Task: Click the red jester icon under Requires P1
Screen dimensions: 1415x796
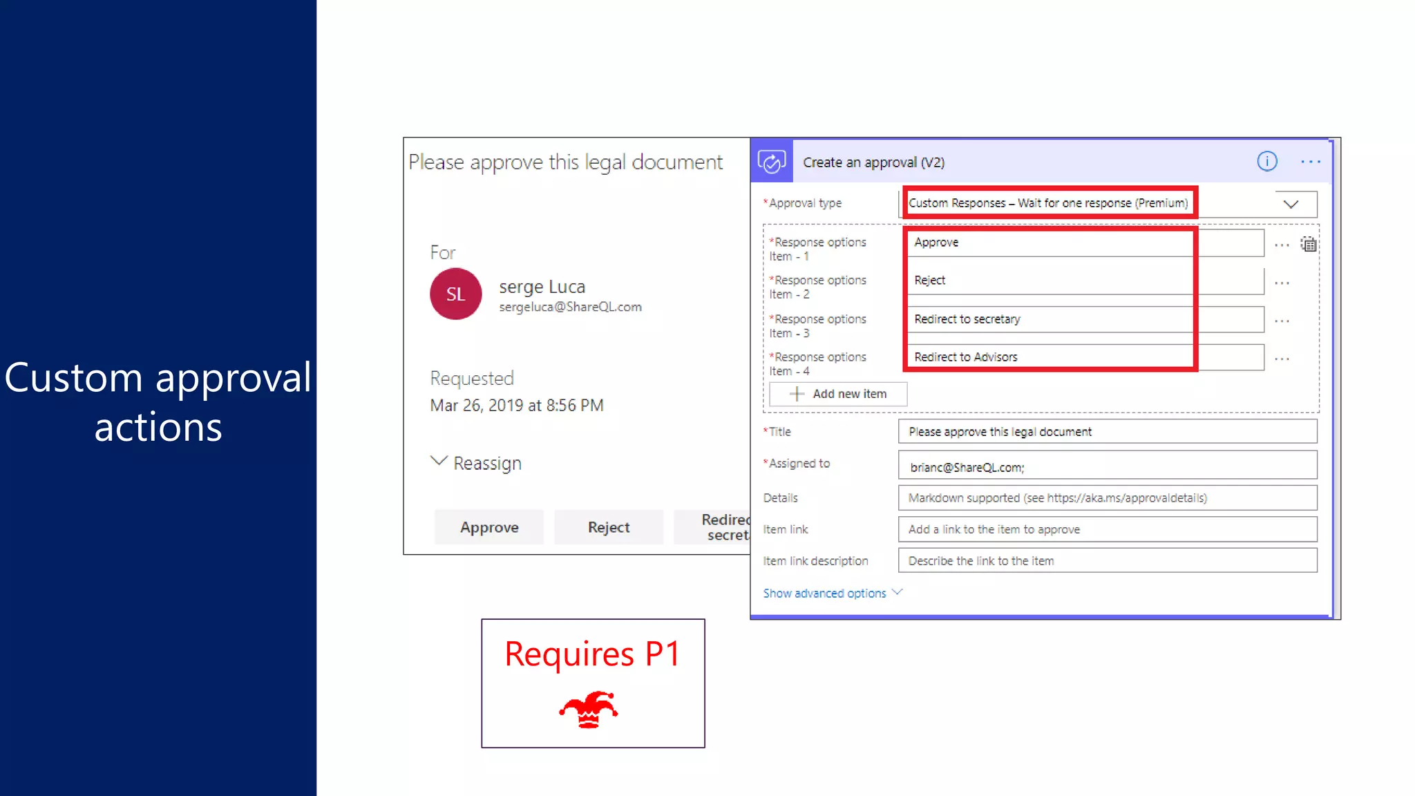Action: 589,709
